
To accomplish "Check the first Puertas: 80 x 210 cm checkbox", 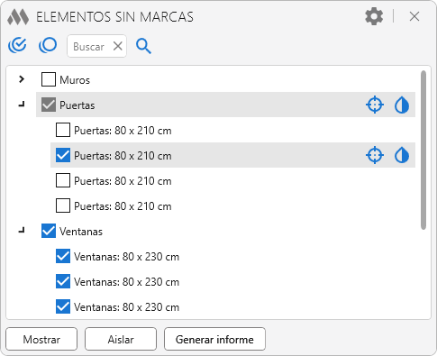I will click(x=63, y=130).
